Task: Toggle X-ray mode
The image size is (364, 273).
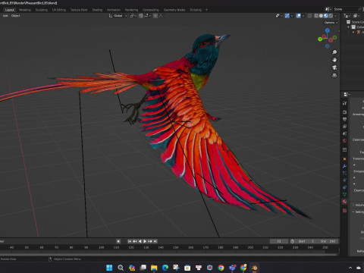Action: 310,16
